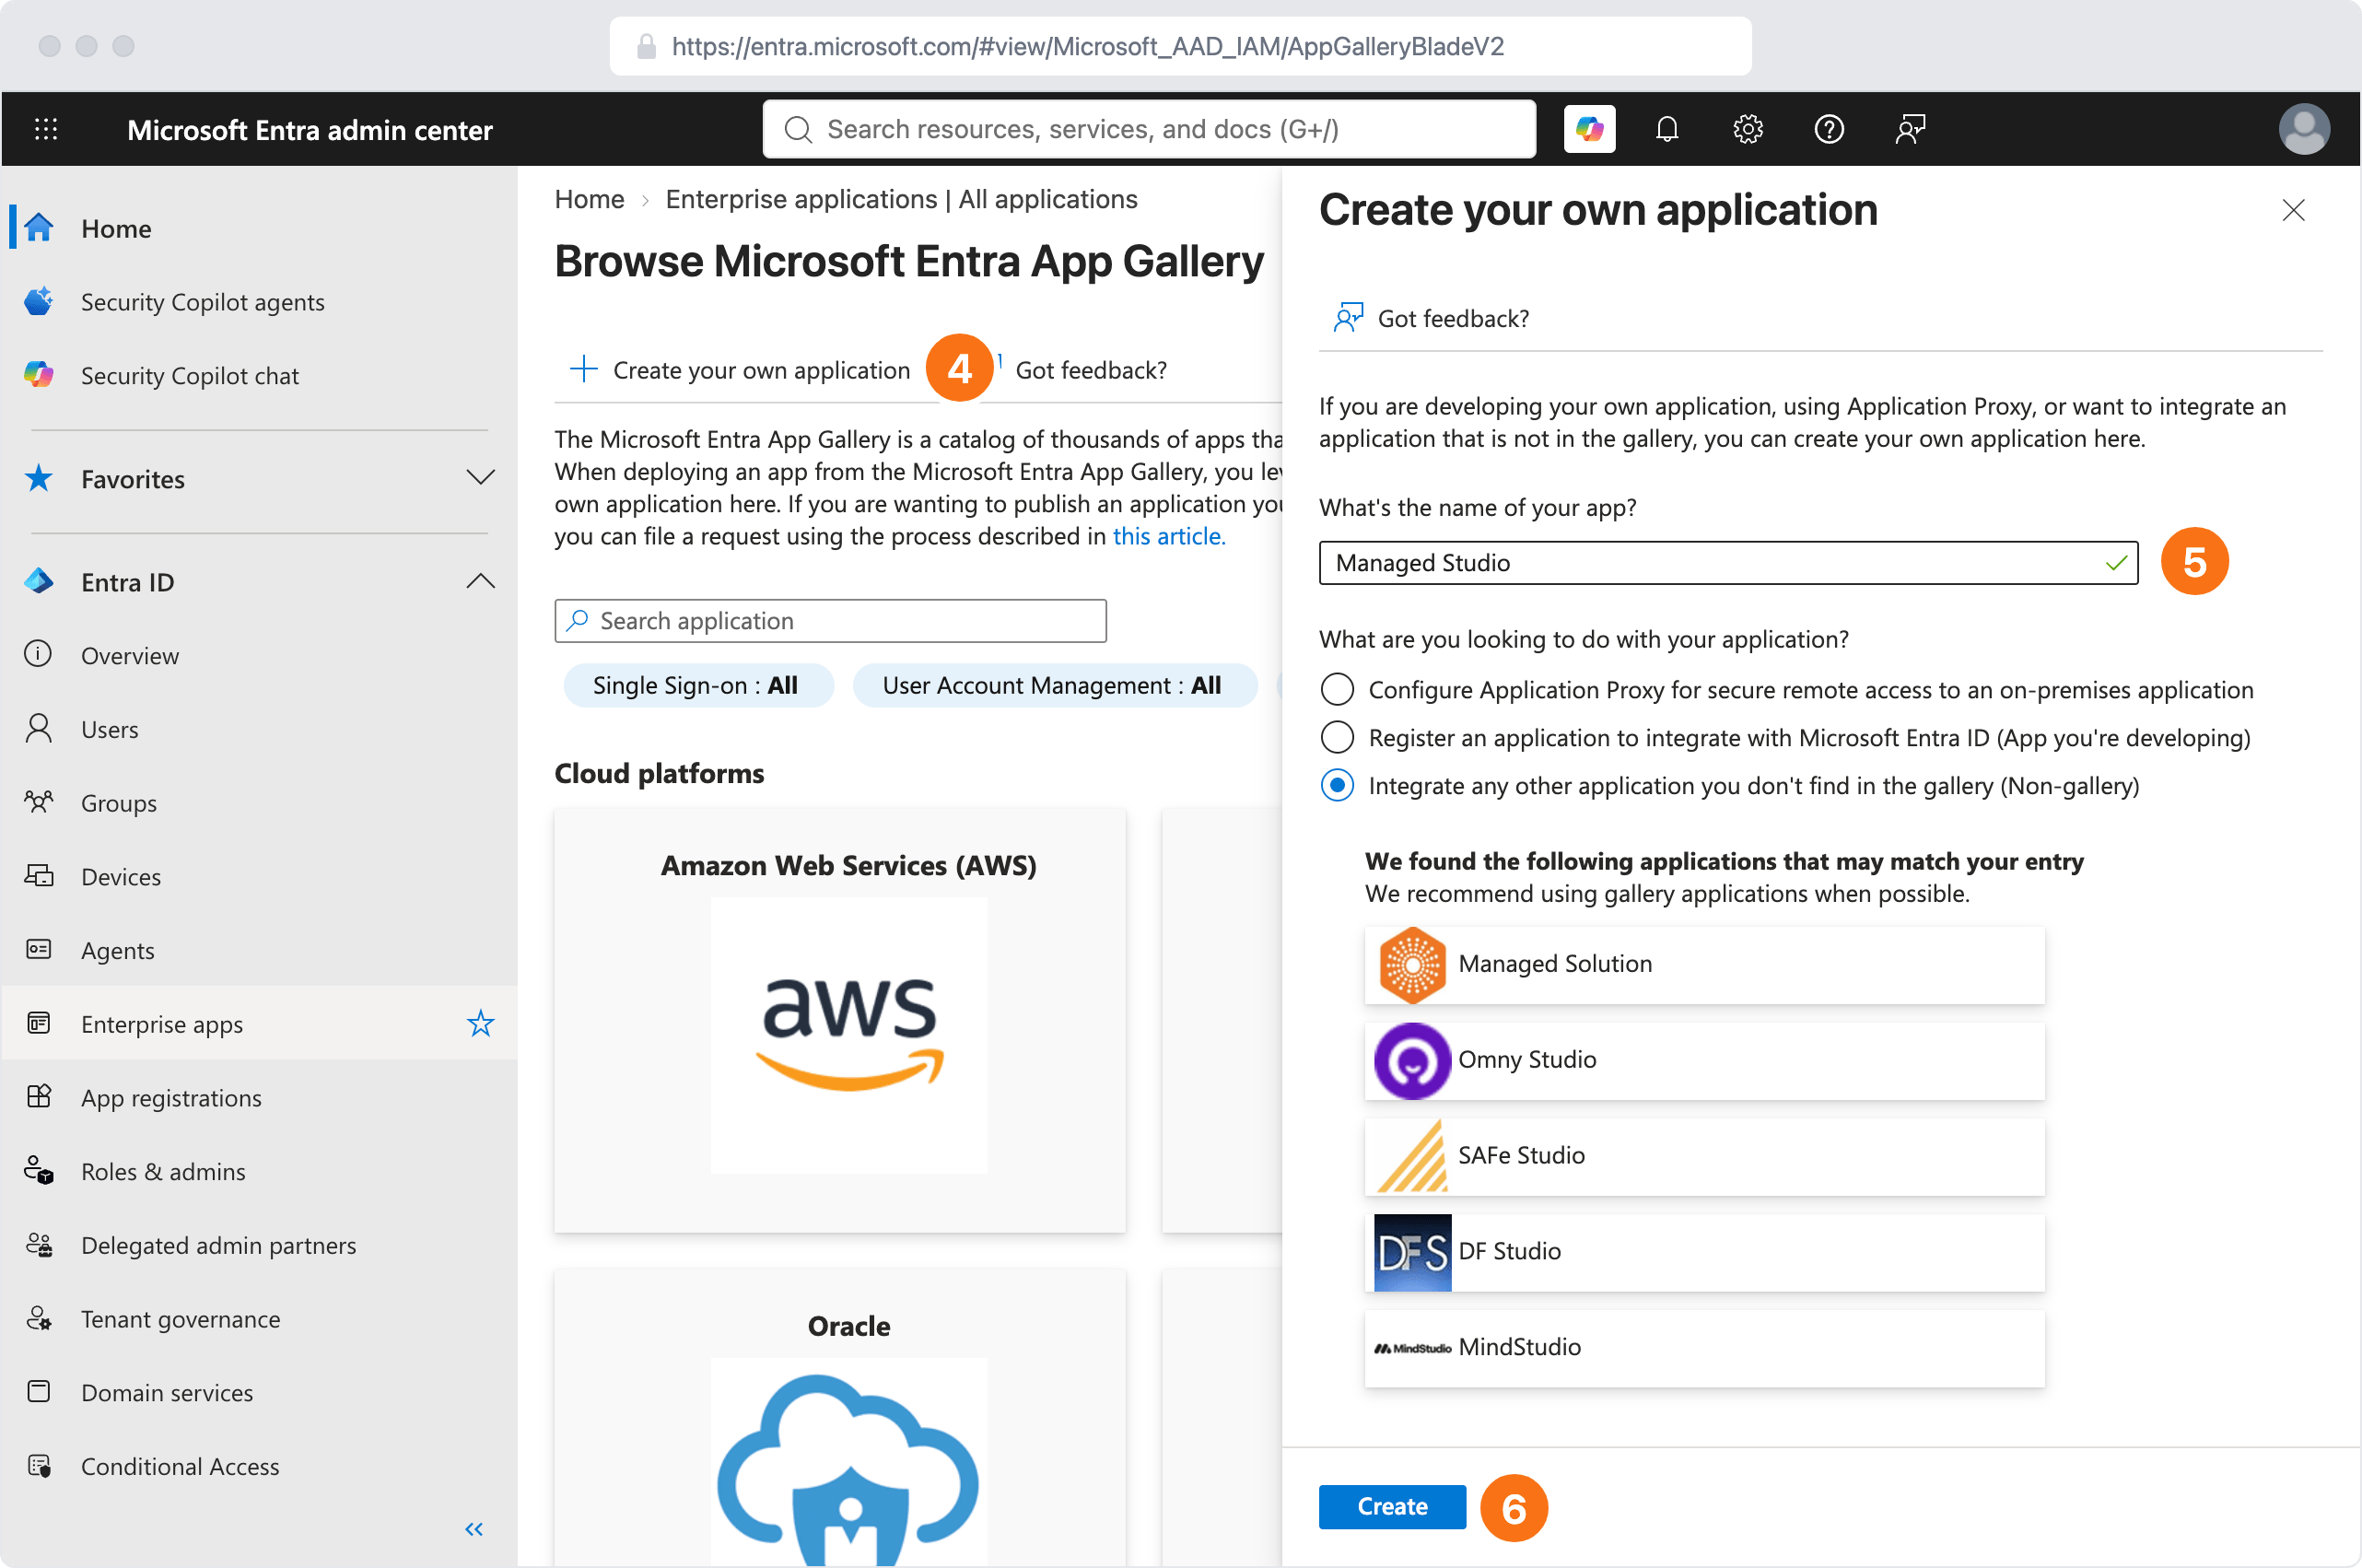Select Configure Application Proxy radio option
This screenshot has width=2362, height=1568.
point(1337,689)
